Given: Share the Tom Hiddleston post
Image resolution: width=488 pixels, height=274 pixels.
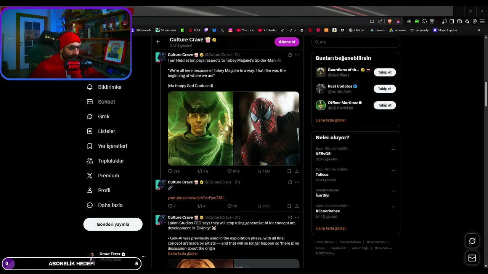Looking at the screenshot, I should point(297,171).
